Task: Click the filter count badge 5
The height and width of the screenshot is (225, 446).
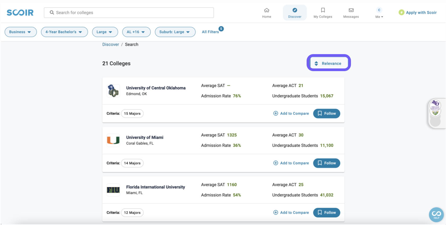Action: point(221,29)
